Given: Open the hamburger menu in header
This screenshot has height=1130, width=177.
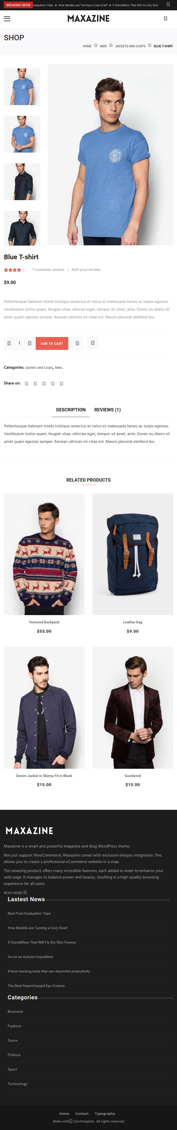Looking at the screenshot, I should tap(7, 19).
